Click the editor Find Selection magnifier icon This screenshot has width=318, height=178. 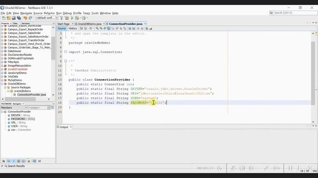click(97, 29)
